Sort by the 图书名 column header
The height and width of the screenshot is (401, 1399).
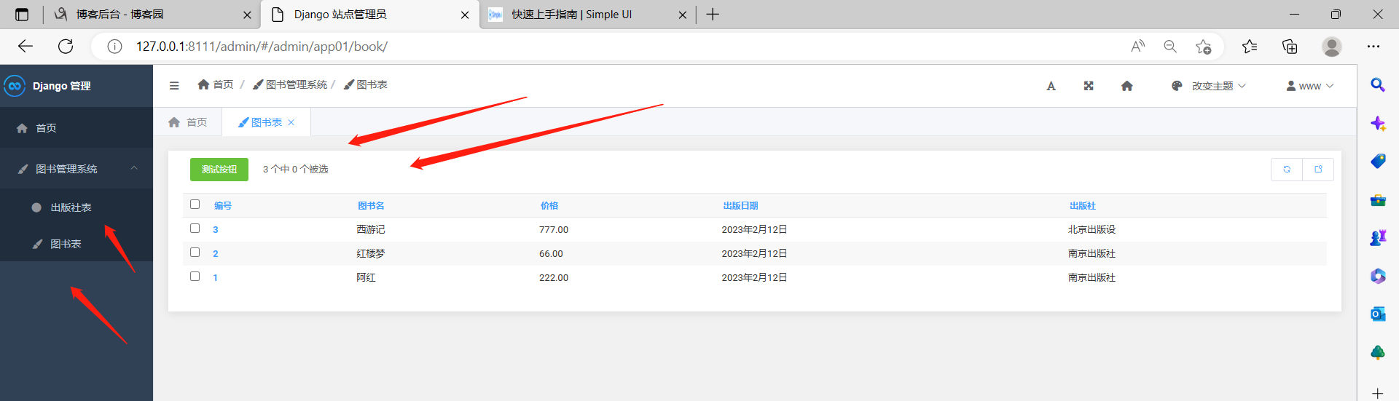click(371, 206)
